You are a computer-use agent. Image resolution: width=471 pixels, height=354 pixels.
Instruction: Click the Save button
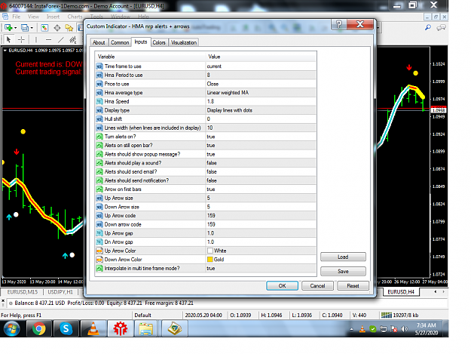(x=343, y=271)
